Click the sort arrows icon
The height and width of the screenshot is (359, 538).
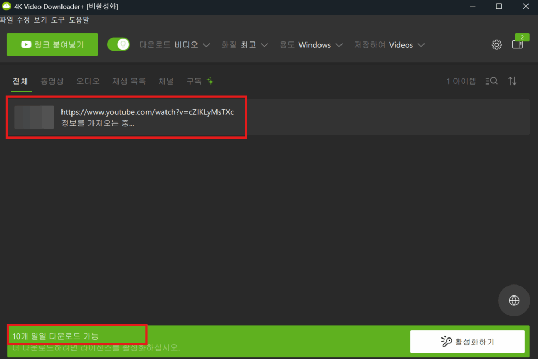pos(512,81)
